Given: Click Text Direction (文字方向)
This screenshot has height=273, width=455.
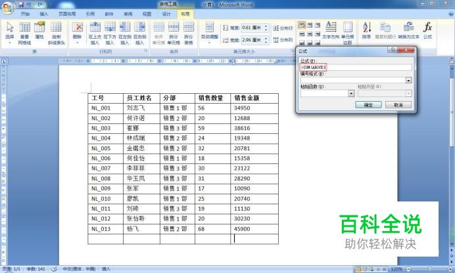Looking at the screenshot, I should pos(331,30).
